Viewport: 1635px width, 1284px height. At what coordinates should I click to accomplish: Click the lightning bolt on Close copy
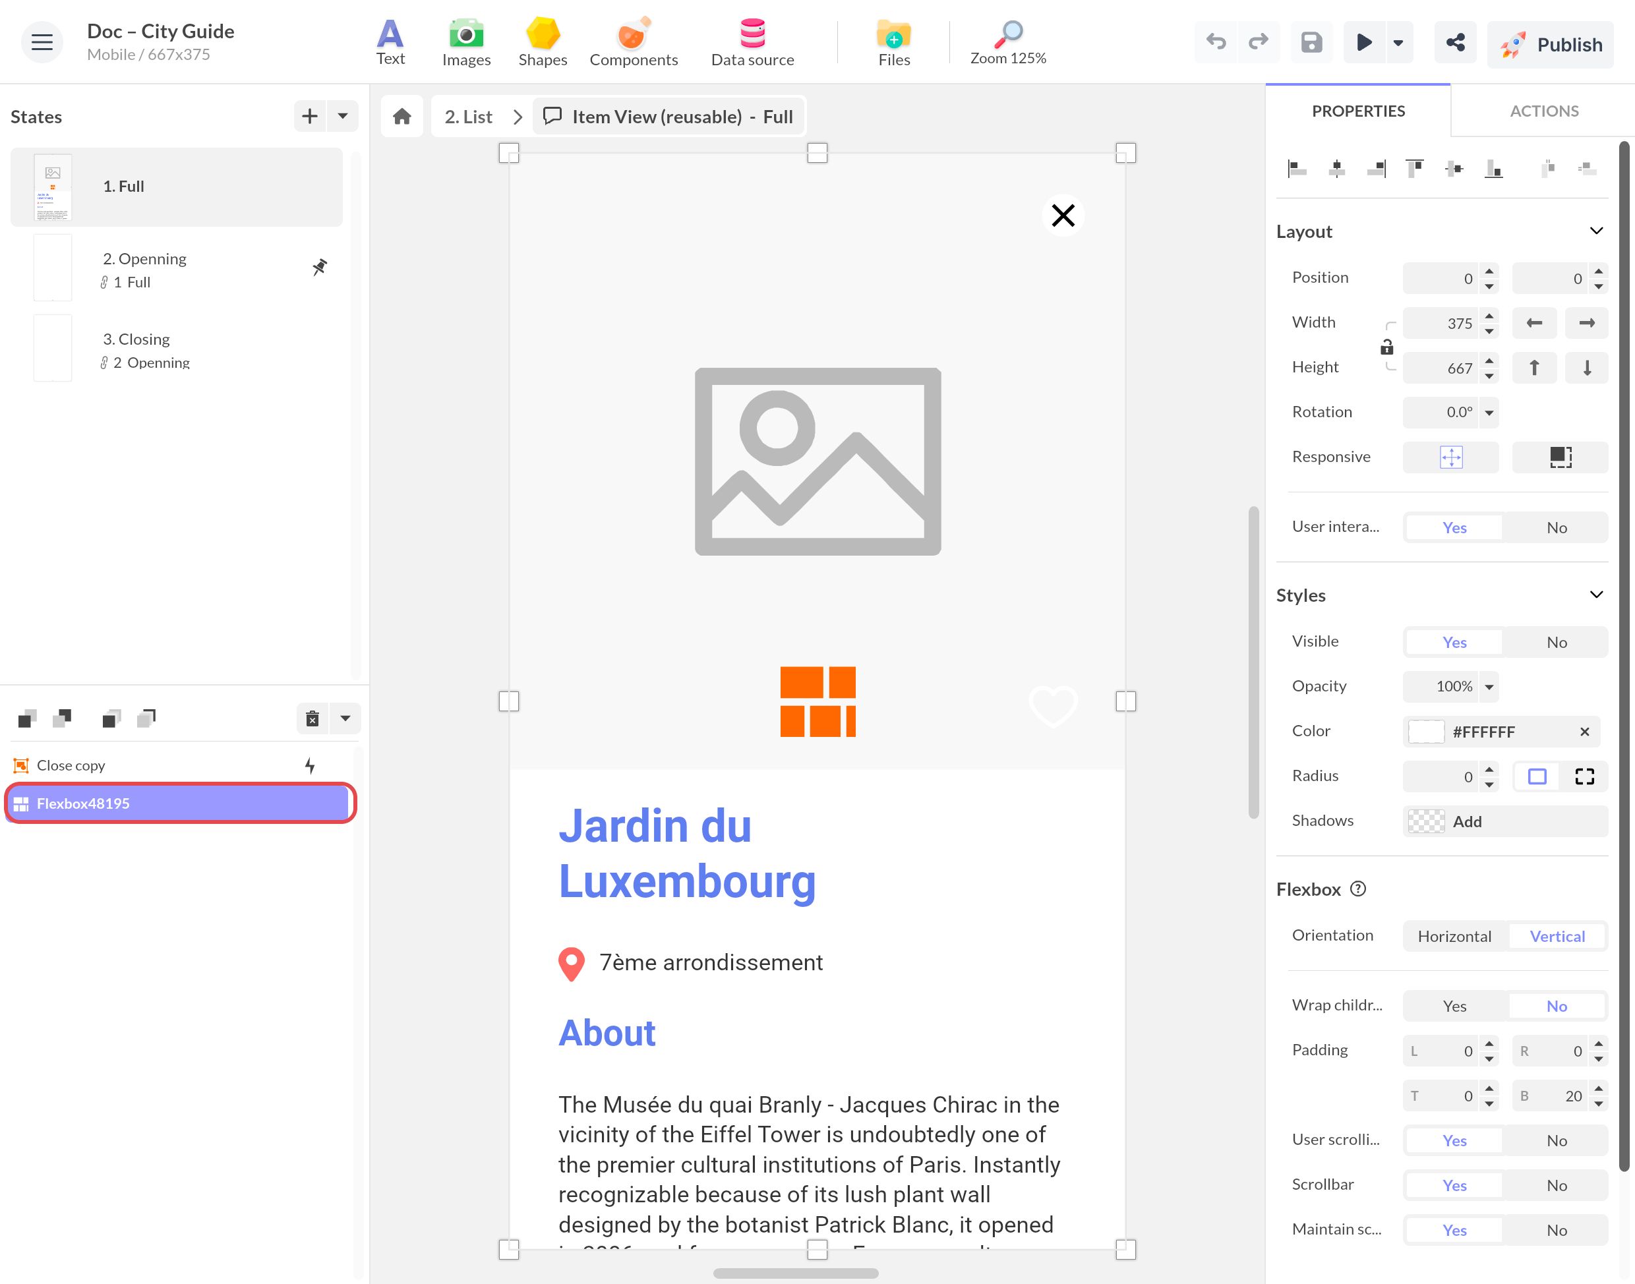pos(310,765)
